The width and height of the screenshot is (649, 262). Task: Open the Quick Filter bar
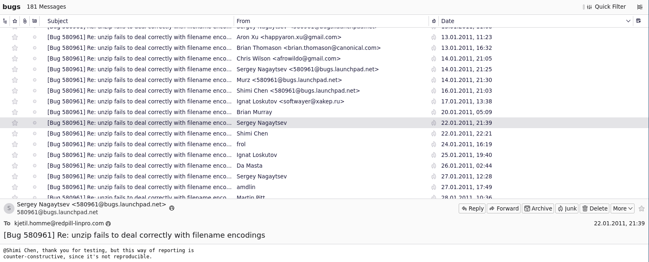tap(604, 7)
